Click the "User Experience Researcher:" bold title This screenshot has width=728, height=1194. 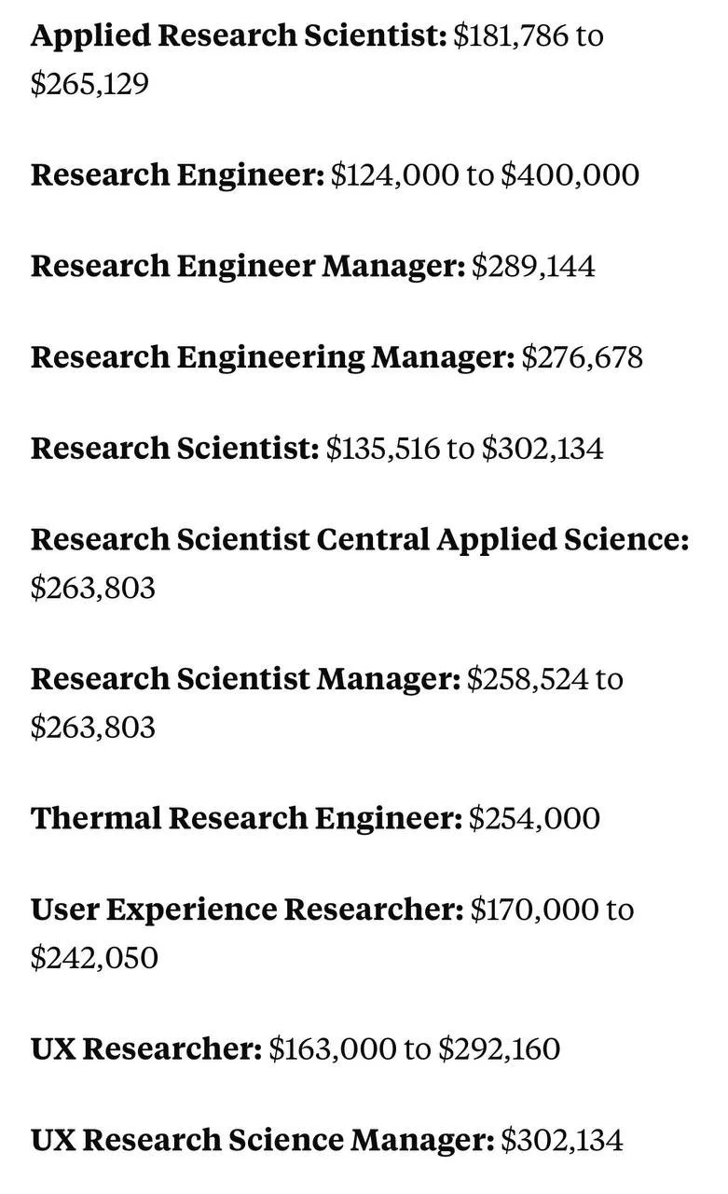coord(247,909)
